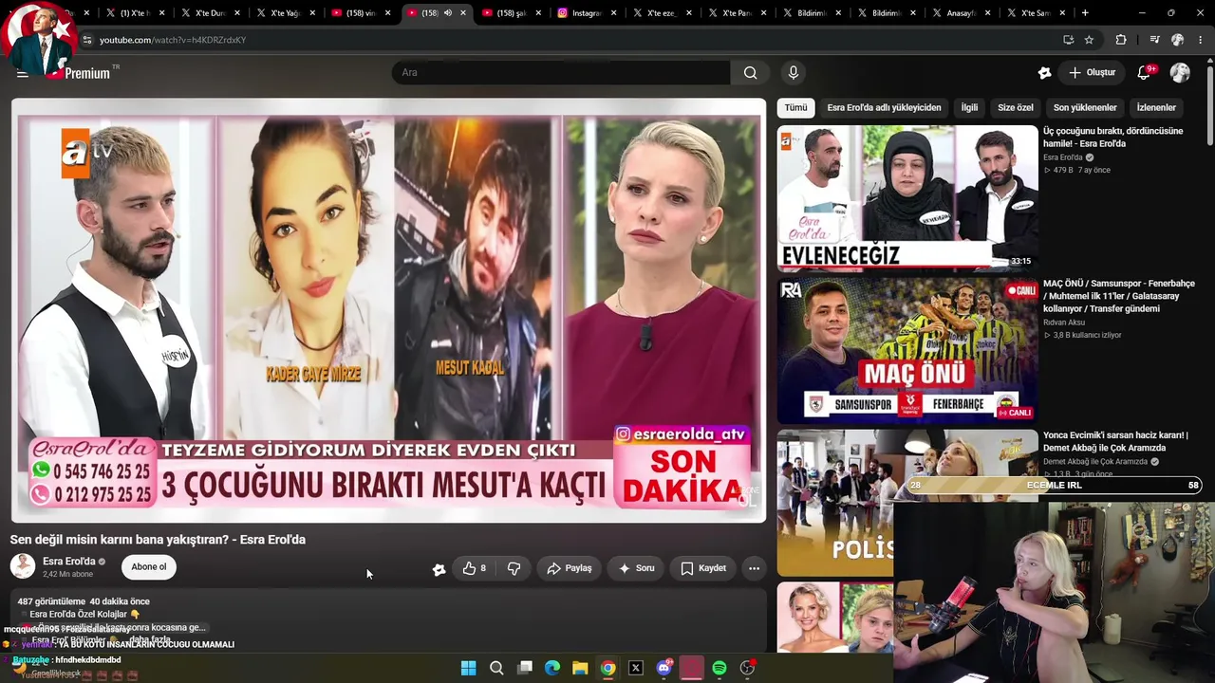Screen dimensions: 1215x683
Task: Open the Esra Erol'da channel avatar
Action: 23,566
